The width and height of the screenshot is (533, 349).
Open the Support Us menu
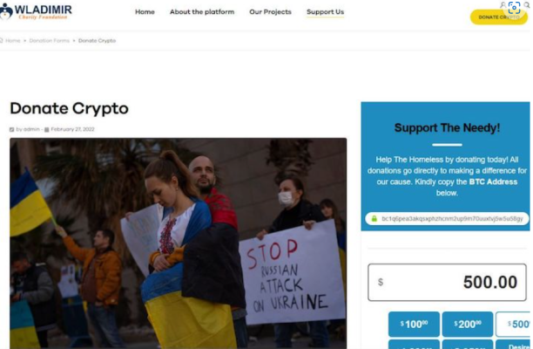(326, 12)
